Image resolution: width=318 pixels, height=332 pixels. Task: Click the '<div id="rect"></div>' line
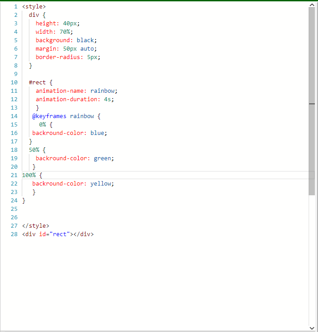58,234
